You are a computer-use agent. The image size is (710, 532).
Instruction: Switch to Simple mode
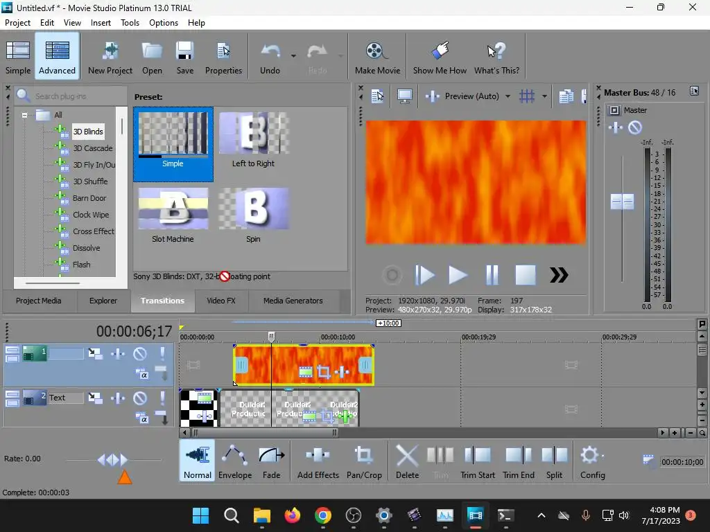pos(18,58)
